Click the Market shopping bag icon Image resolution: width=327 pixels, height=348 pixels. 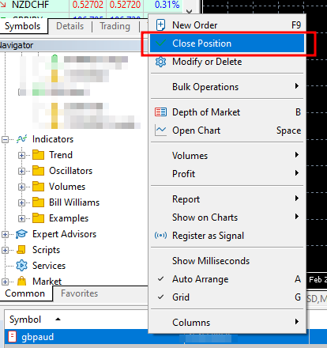21,281
